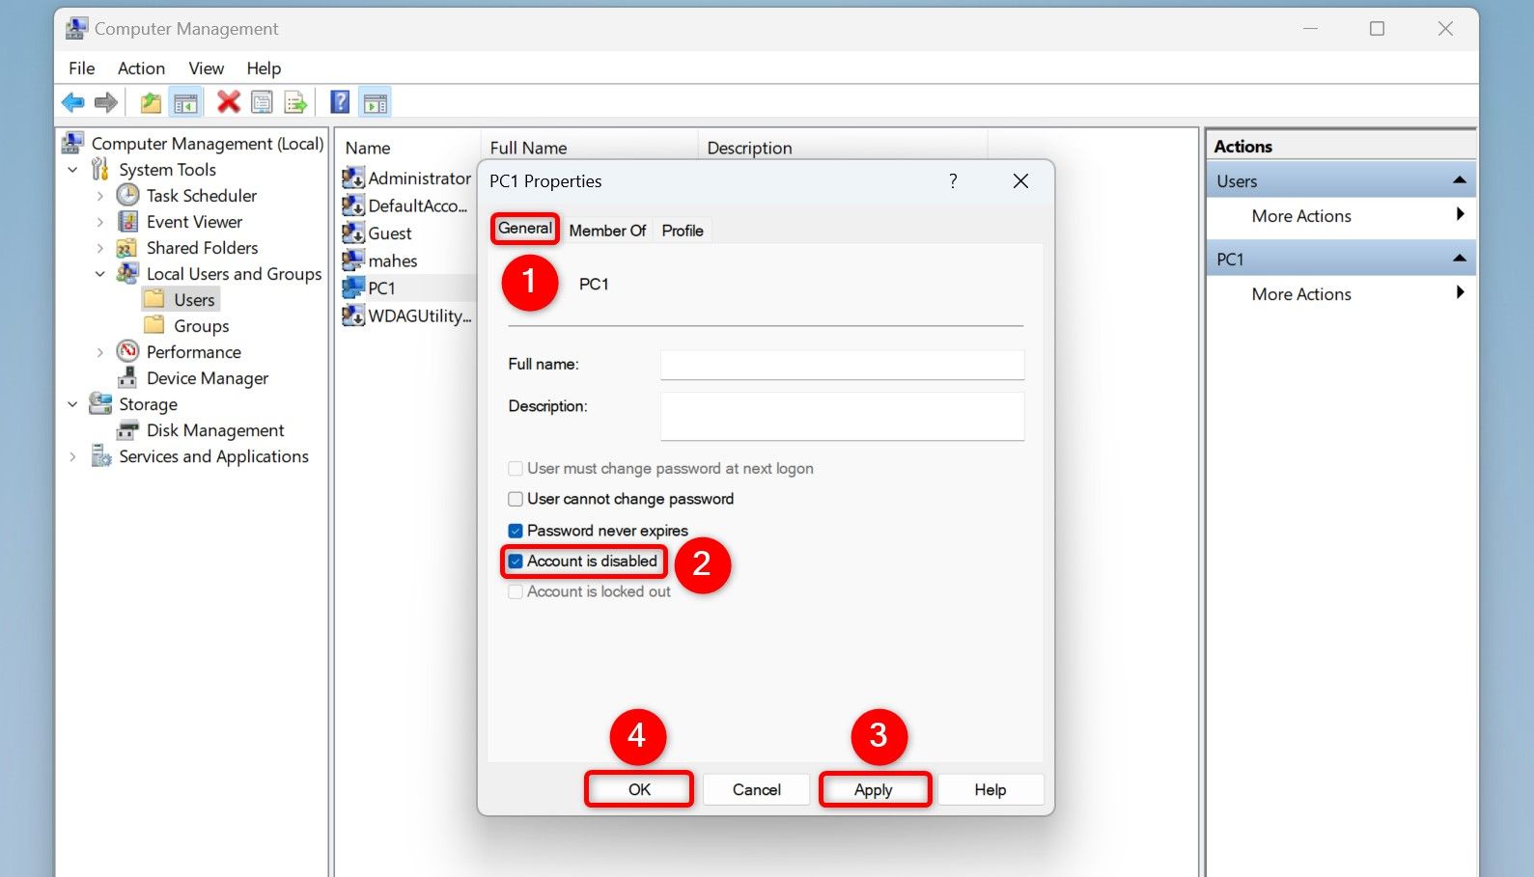Expand the Event Viewer node arrow
The width and height of the screenshot is (1534, 877).
point(99,222)
